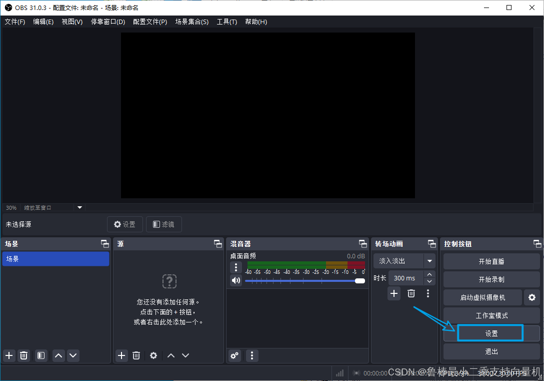Open the 编辑(E) menu
The image size is (544, 381).
pos(43,22)
